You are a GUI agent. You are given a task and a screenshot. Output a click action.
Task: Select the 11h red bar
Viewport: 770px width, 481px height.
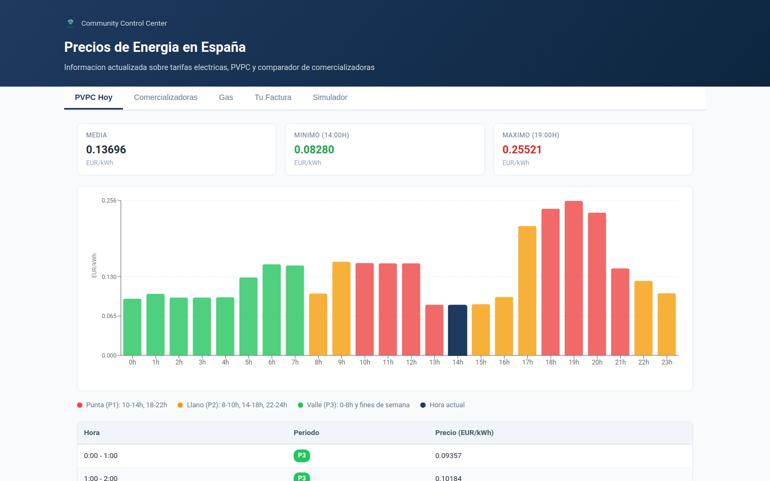(388, 309)
